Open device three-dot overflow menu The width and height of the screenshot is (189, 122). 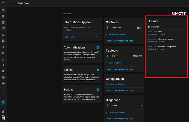coord(97,37)
